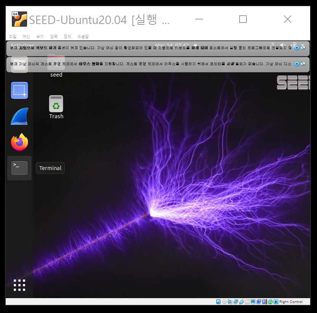Click the recording status icon

coord(259,302)
